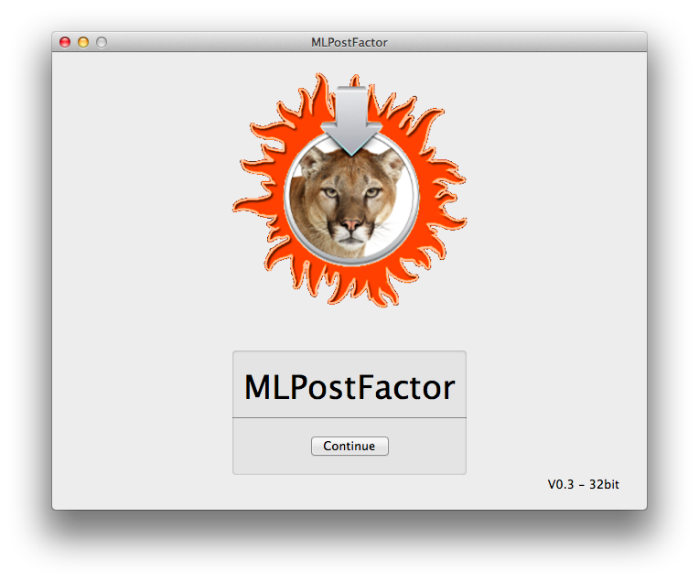This screenshot has width=699, height=582.
Task: Close the MLPostFactor window with red button
Action: [65, 42]
